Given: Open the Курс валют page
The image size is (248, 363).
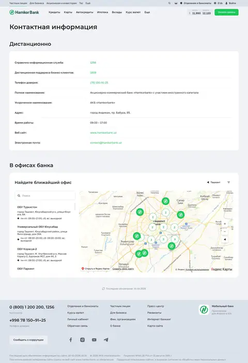Looking at the screenshot, I should point(133,12).
